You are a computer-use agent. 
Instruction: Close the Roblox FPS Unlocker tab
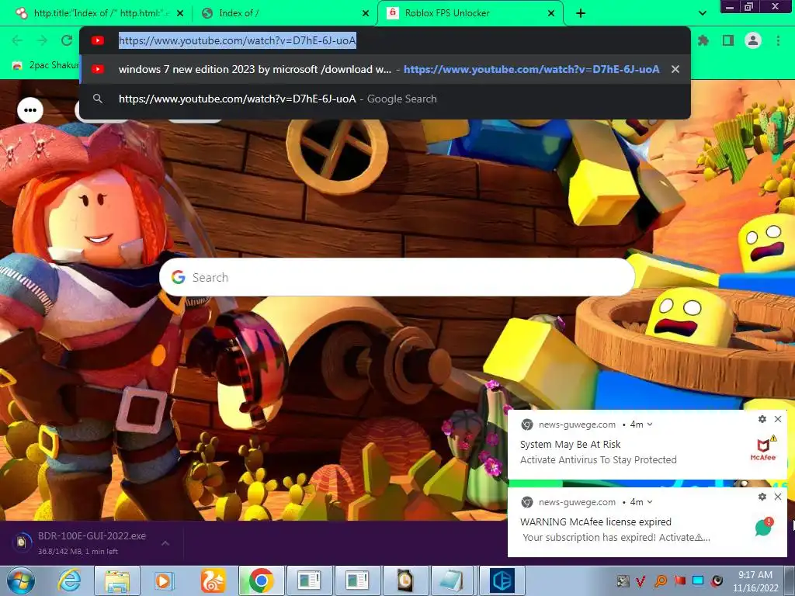(x=551, y=13)
